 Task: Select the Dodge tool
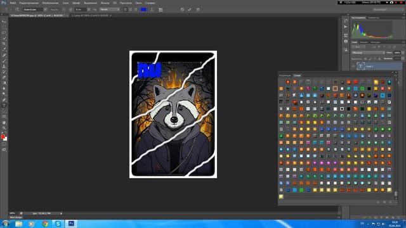click(x=4, y=94)
